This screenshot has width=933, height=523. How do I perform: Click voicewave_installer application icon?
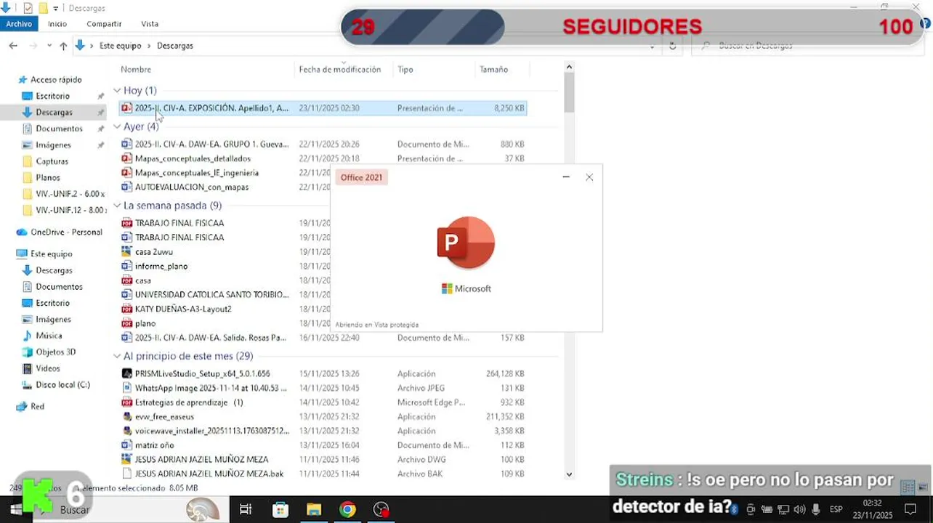[126, 431]
